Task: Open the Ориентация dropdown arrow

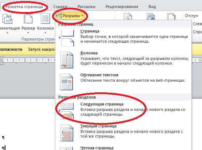Action: 7,33
